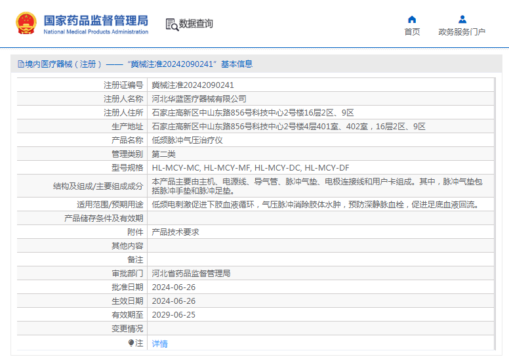Click the 型号规格 label
509x357 pixels.
127,168
